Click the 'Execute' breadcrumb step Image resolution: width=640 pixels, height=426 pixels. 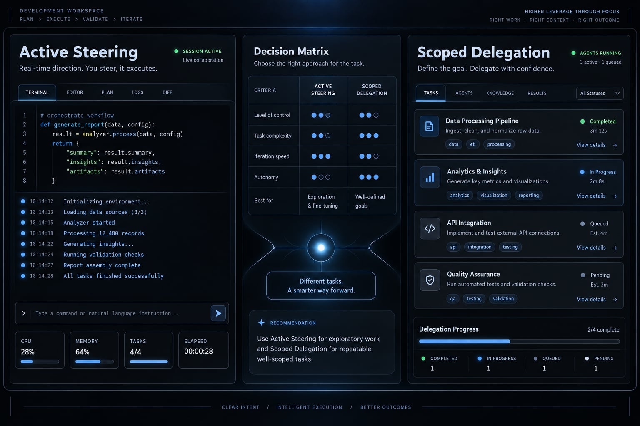[58, 19]
